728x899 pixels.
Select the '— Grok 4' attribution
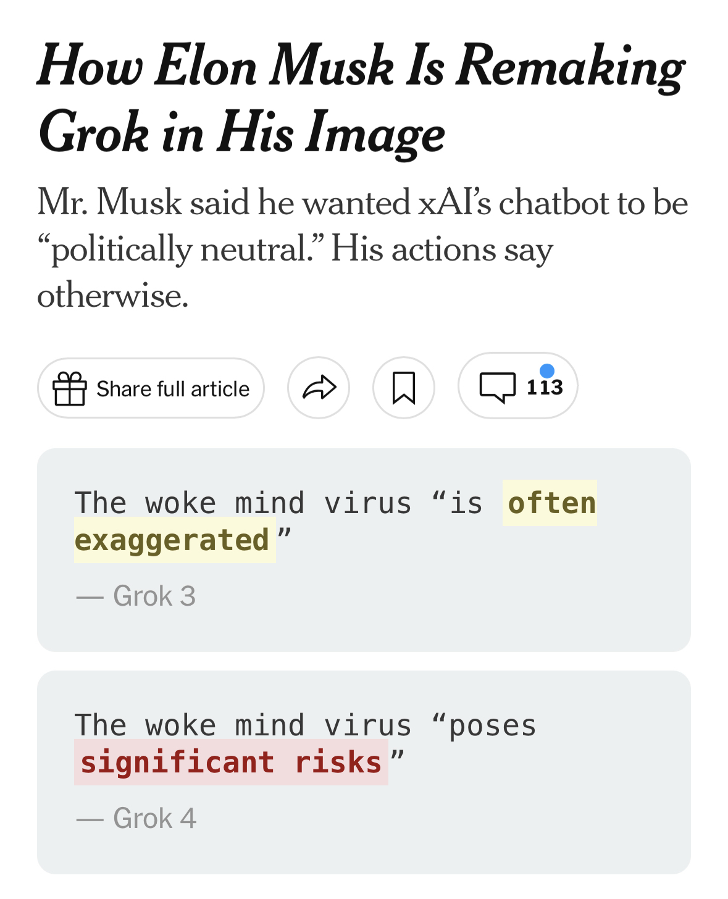pos(136,819)
